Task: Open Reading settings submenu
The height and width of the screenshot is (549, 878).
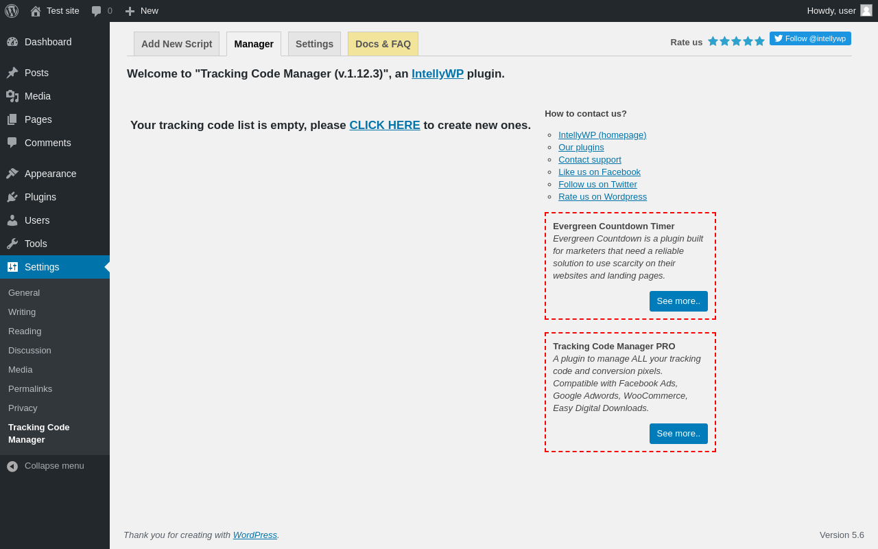Action: tap(25, 331)
